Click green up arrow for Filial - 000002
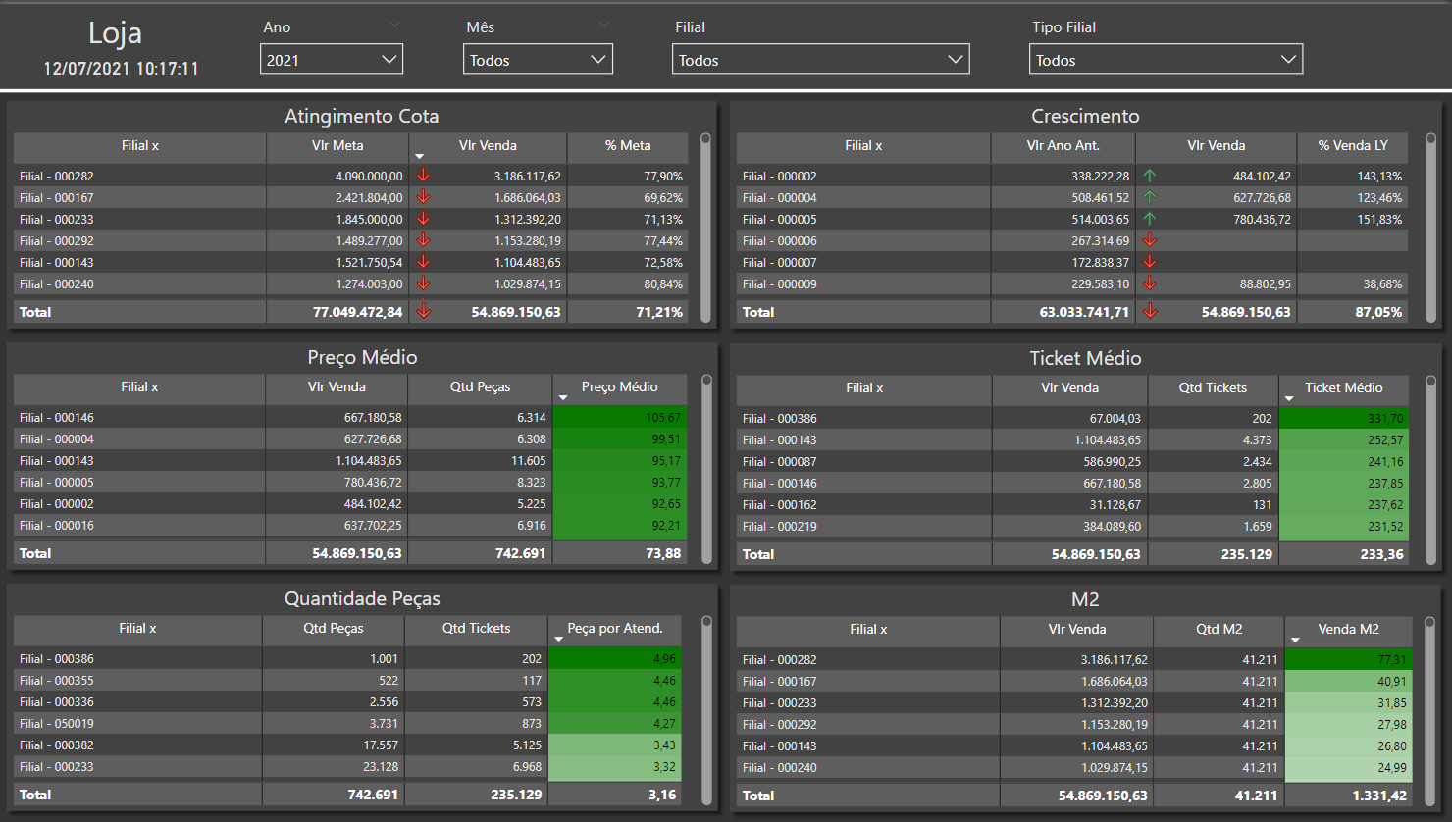This screenshot has height=822, width=1452. click(x=1150, y=176)
